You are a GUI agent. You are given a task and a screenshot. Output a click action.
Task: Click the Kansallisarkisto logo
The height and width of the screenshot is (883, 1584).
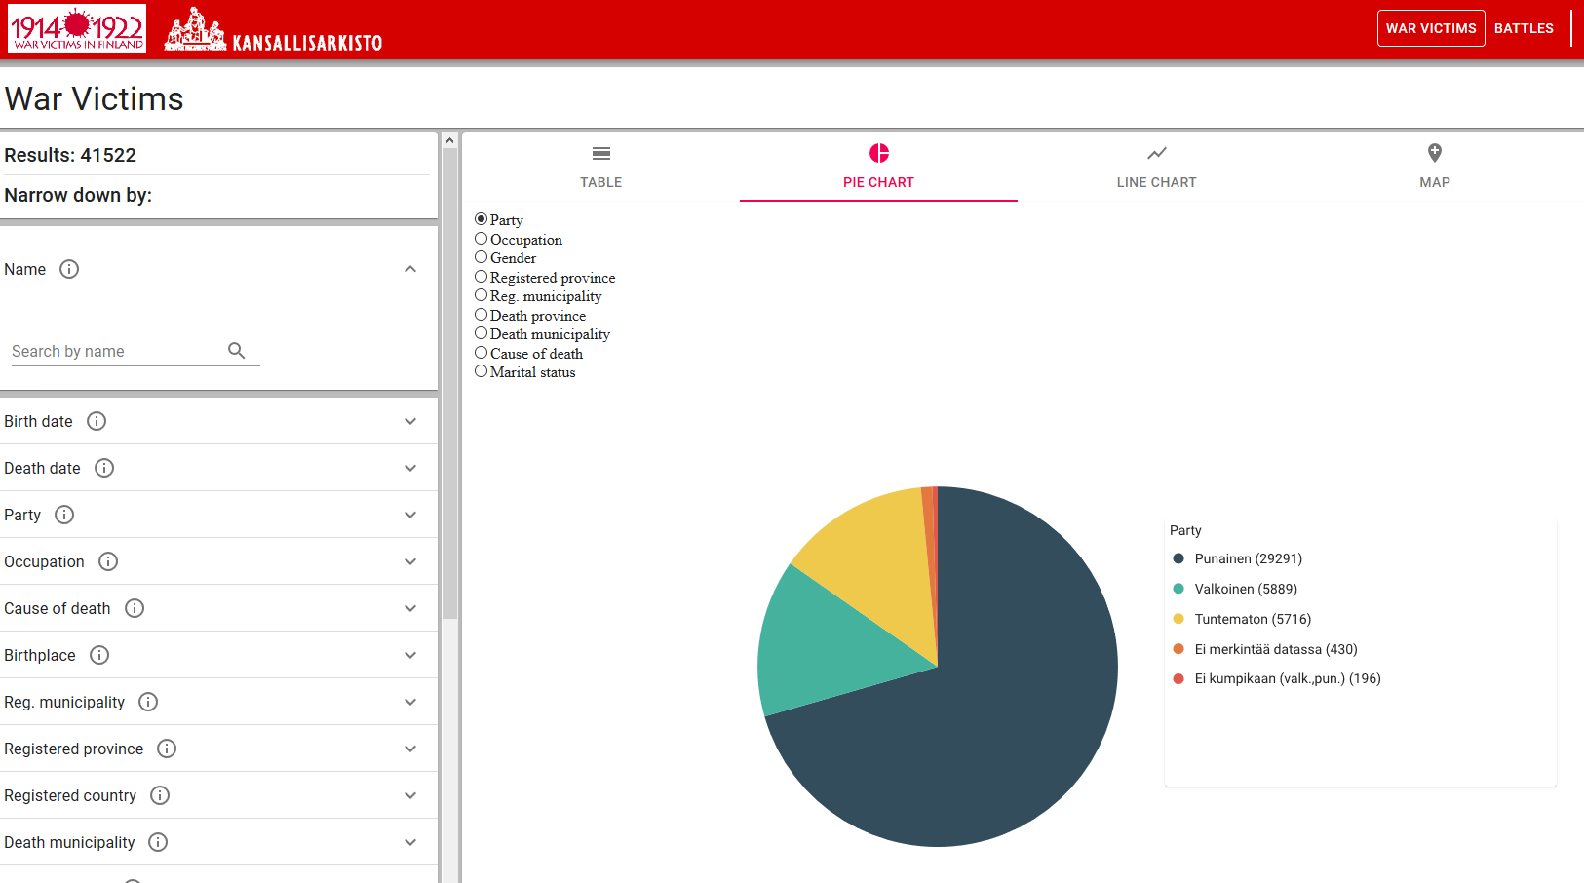pos(274,30)
